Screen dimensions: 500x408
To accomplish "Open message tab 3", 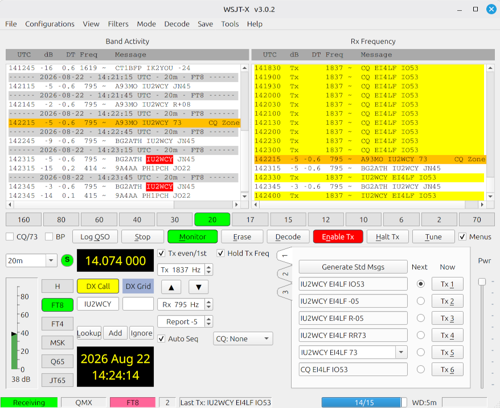I will (x=285, y=292).
